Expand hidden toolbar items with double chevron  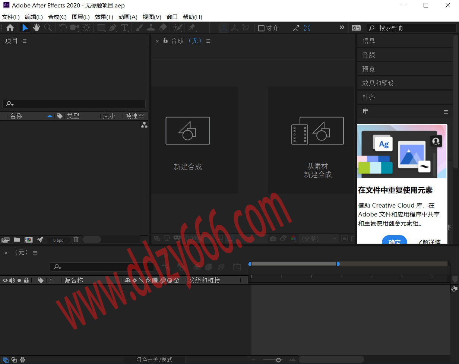click(342, 28)
